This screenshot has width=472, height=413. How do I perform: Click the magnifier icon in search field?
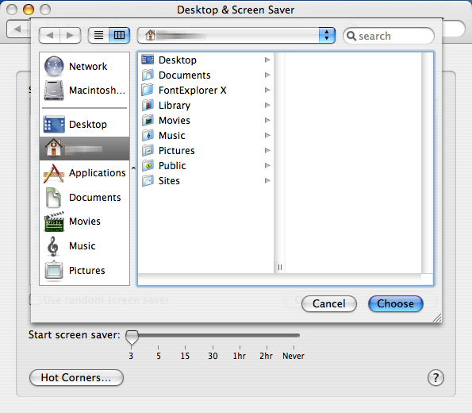click(351, 36)
